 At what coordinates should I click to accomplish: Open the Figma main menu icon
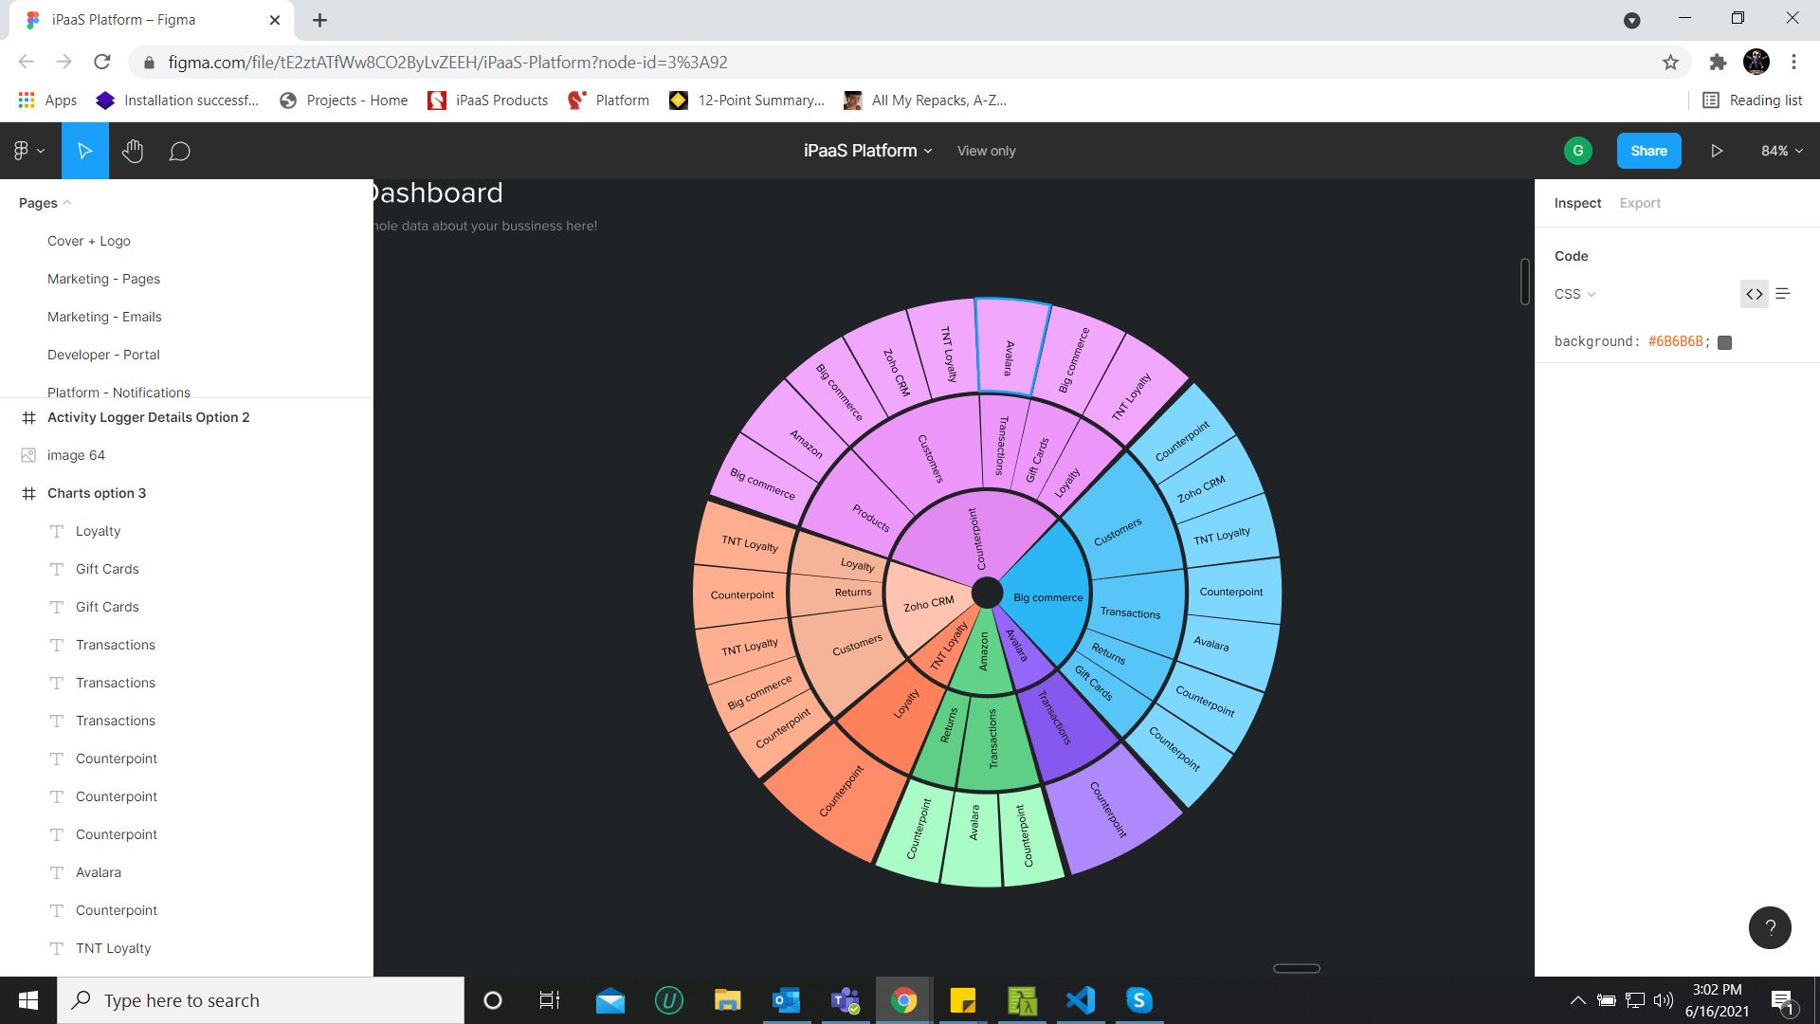tap(27, 151)
